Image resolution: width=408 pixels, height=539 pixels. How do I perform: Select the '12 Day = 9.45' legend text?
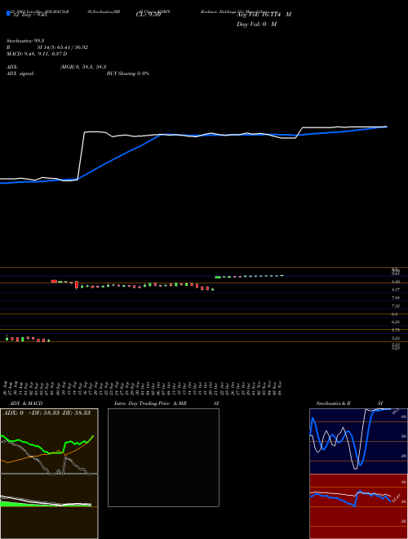click(29, 15)
